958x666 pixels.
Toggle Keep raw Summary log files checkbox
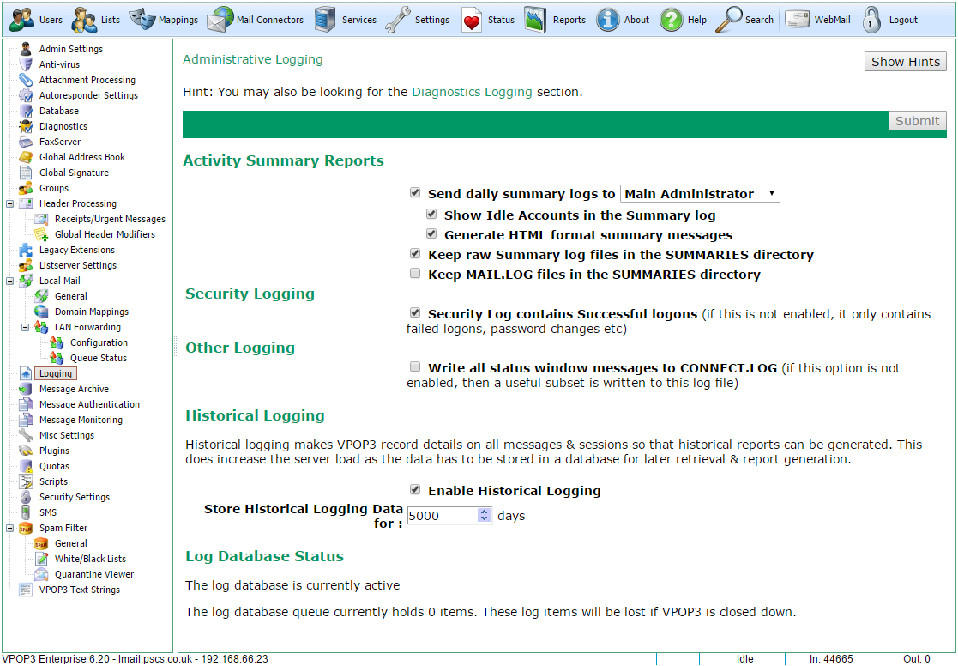coord(415,253)
